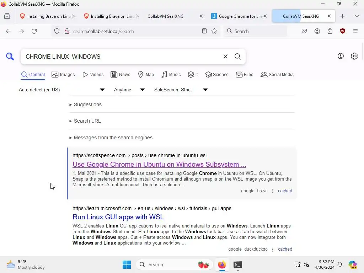Open uBlock Origin extension icon

(343, 31)
